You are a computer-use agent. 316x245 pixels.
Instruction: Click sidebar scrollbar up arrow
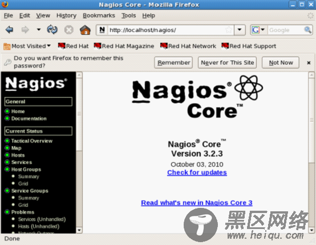(79, 75)
